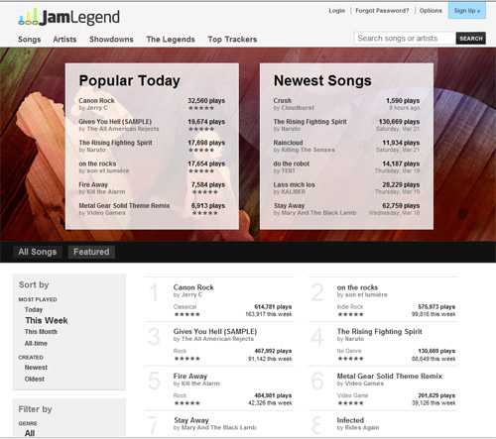This screenshot has width=496, height=439.
Task: Click the star rating of on the rocks, rank 2
Action: point(350,314)
